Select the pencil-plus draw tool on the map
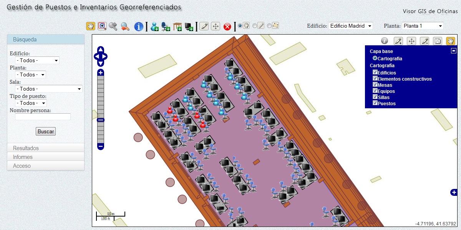This screenshot has width=461, height=230. [x=398, y=41]
